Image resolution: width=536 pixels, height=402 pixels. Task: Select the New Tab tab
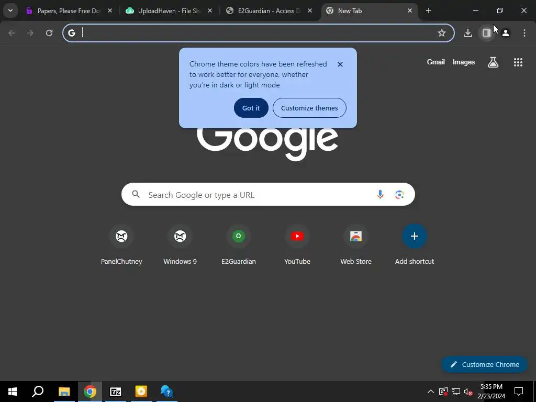[370, 11]
